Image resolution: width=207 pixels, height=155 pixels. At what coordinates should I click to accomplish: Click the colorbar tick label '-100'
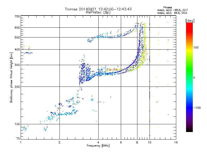pos(197,108)
